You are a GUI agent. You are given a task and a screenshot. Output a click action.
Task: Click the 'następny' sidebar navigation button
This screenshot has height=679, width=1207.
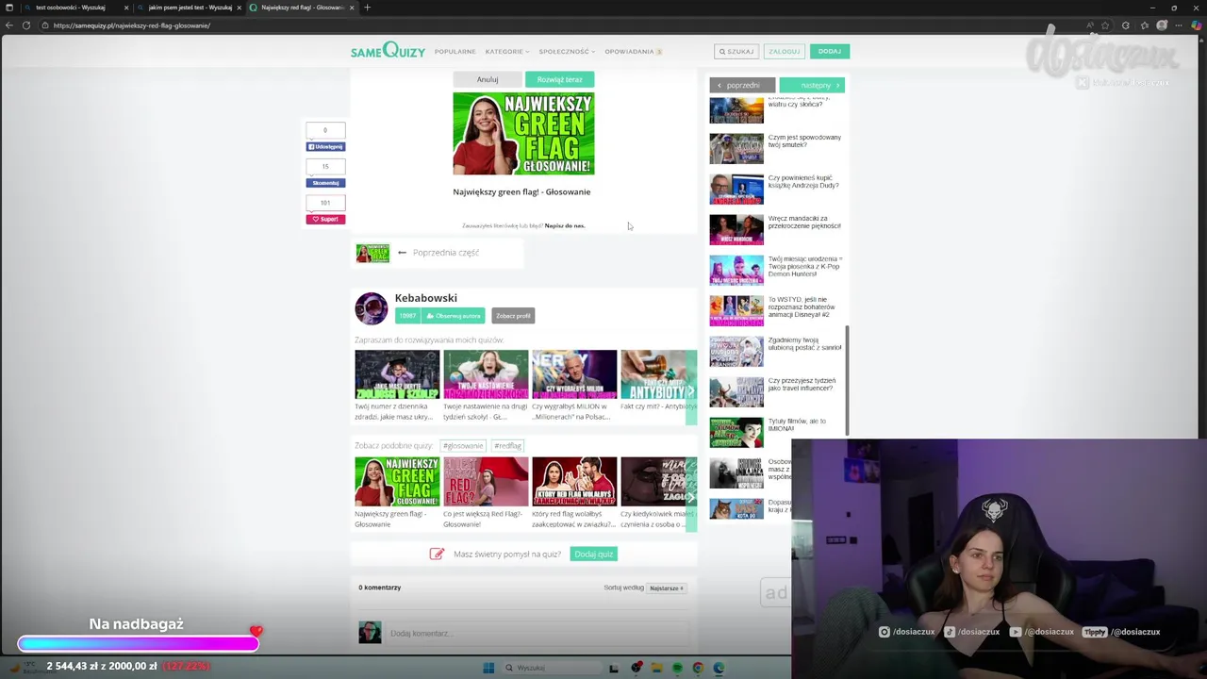[812, 85]
